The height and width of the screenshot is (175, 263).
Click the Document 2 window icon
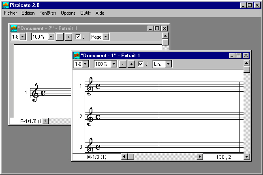14,28
